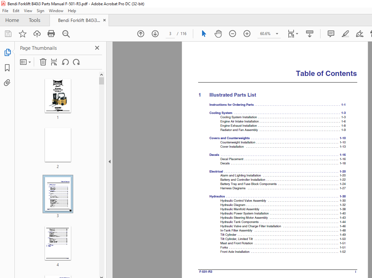Go to previous page arrow icon
The width and height of the screenshot is (372, 278).
pos(141,34)
